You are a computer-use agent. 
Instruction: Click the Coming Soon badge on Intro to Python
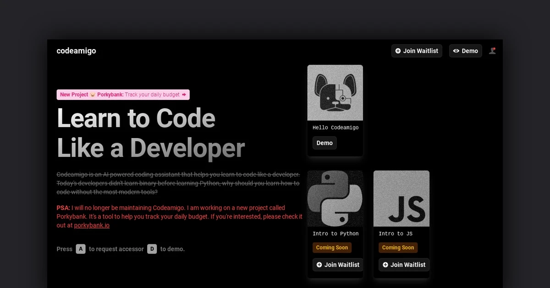(332, 247)
